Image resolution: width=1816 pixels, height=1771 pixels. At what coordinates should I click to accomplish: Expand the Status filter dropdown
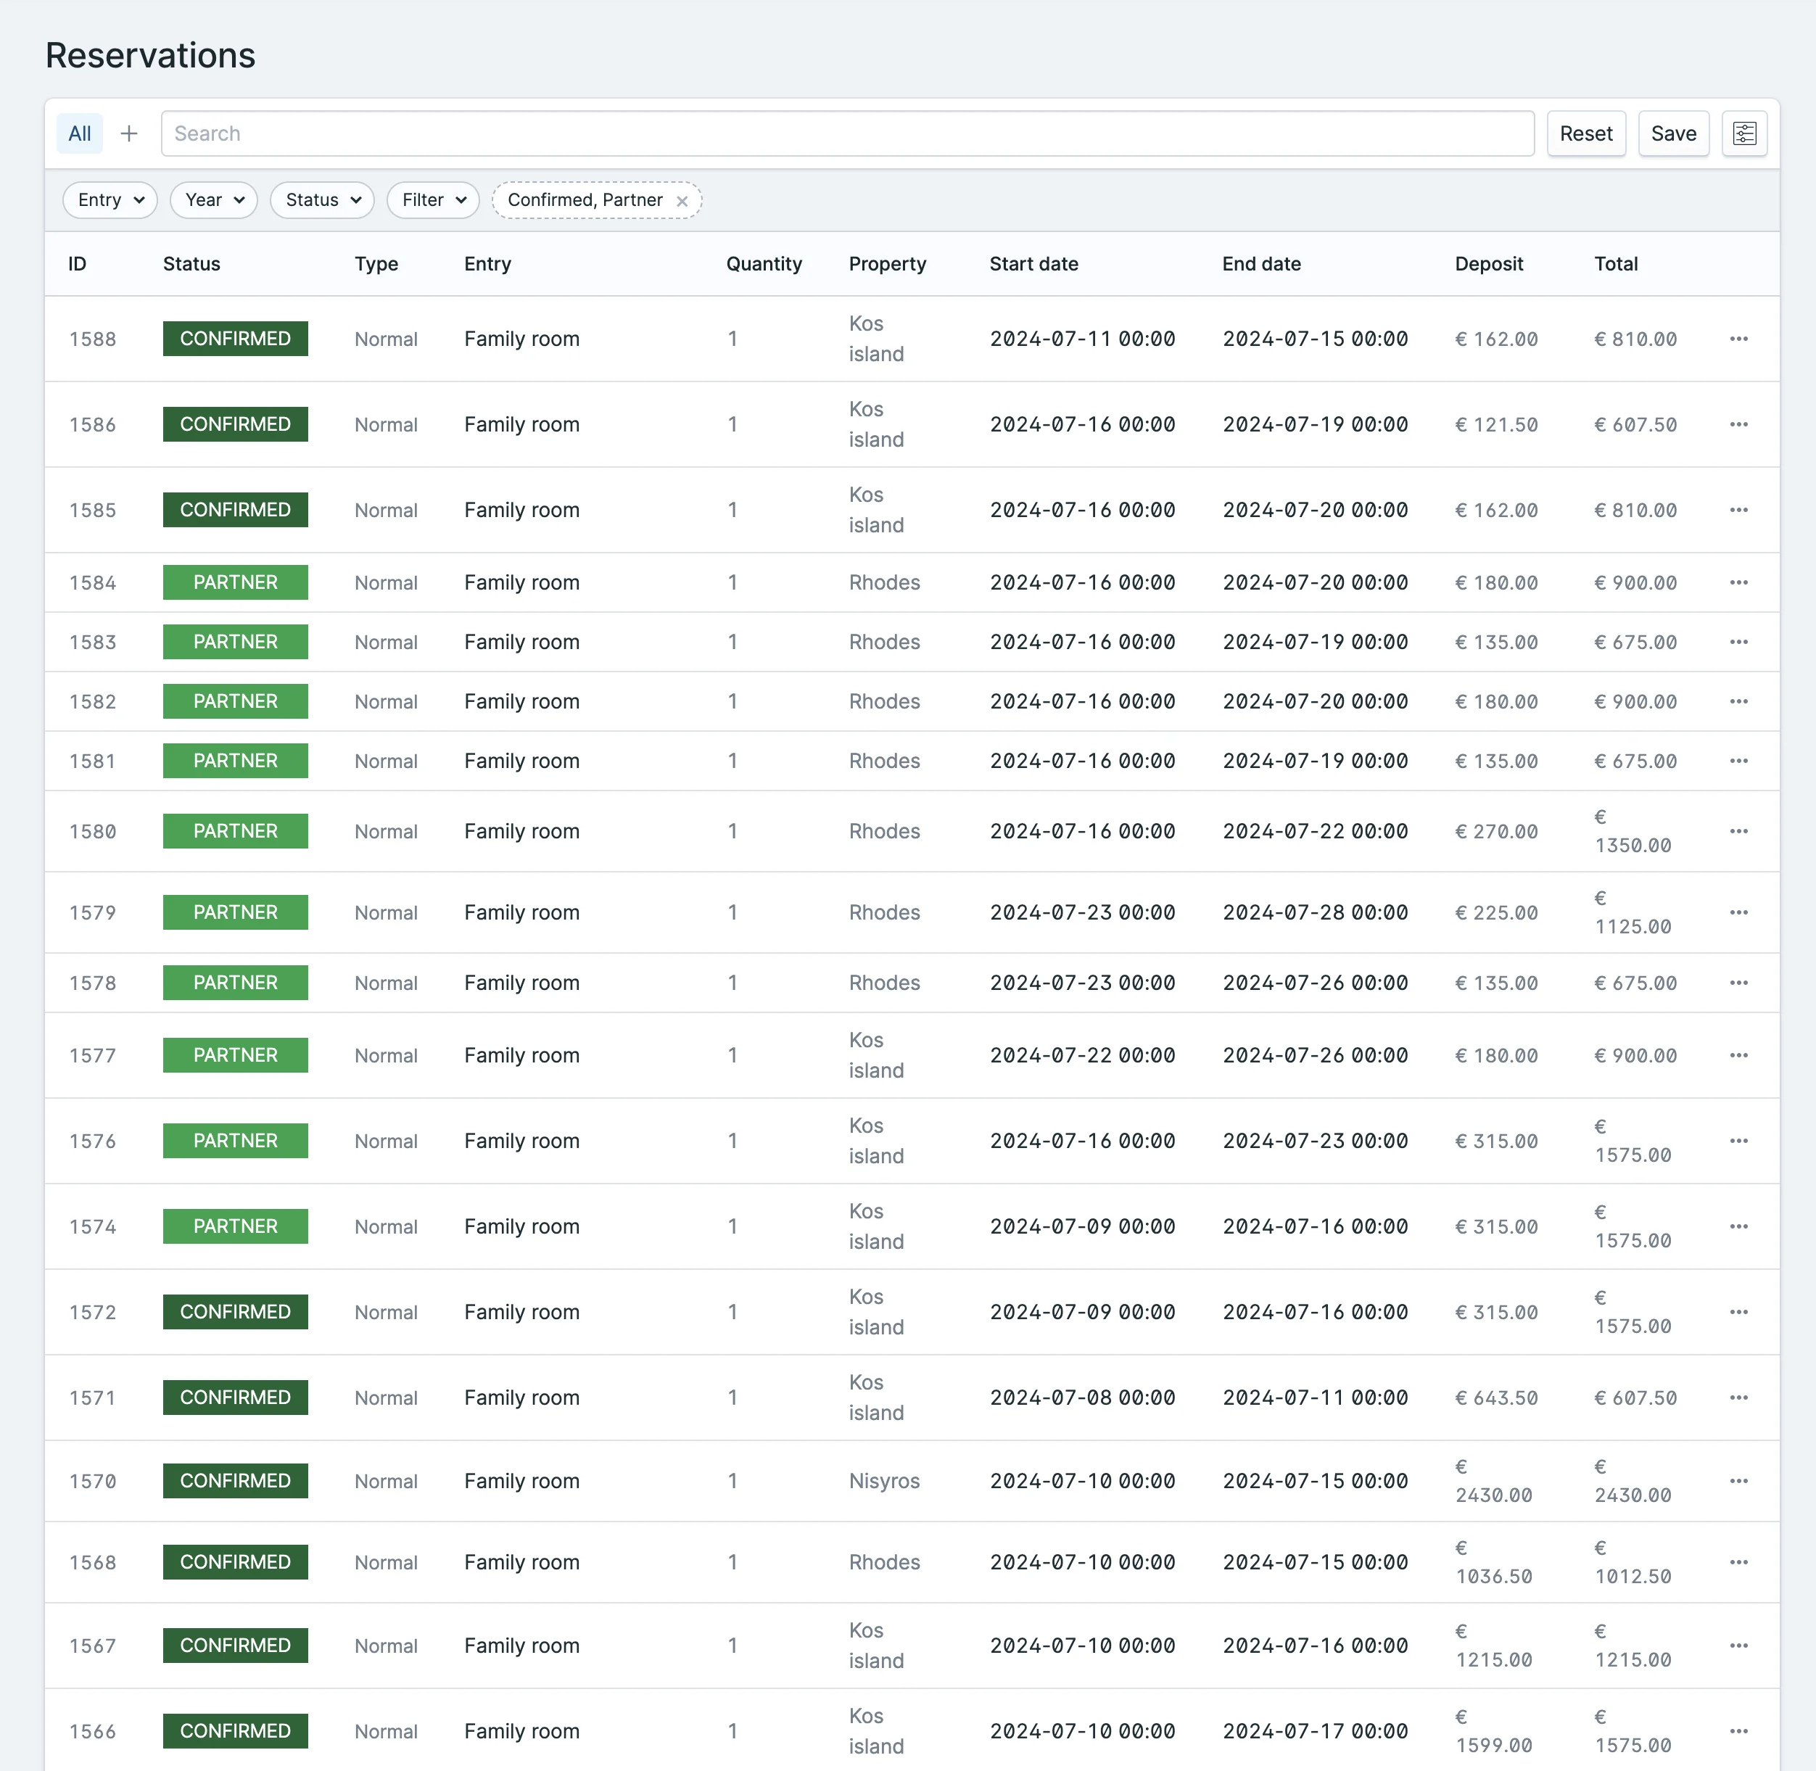click(x=322, y=200)
